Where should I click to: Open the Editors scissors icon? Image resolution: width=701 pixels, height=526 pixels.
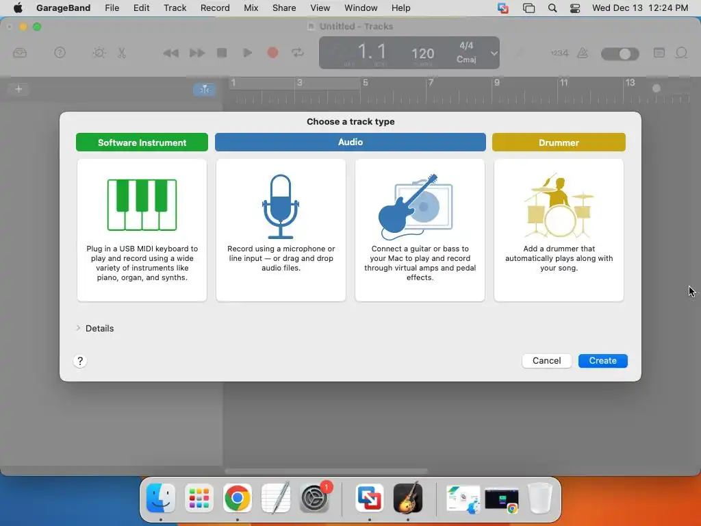(x=122, y=53)
